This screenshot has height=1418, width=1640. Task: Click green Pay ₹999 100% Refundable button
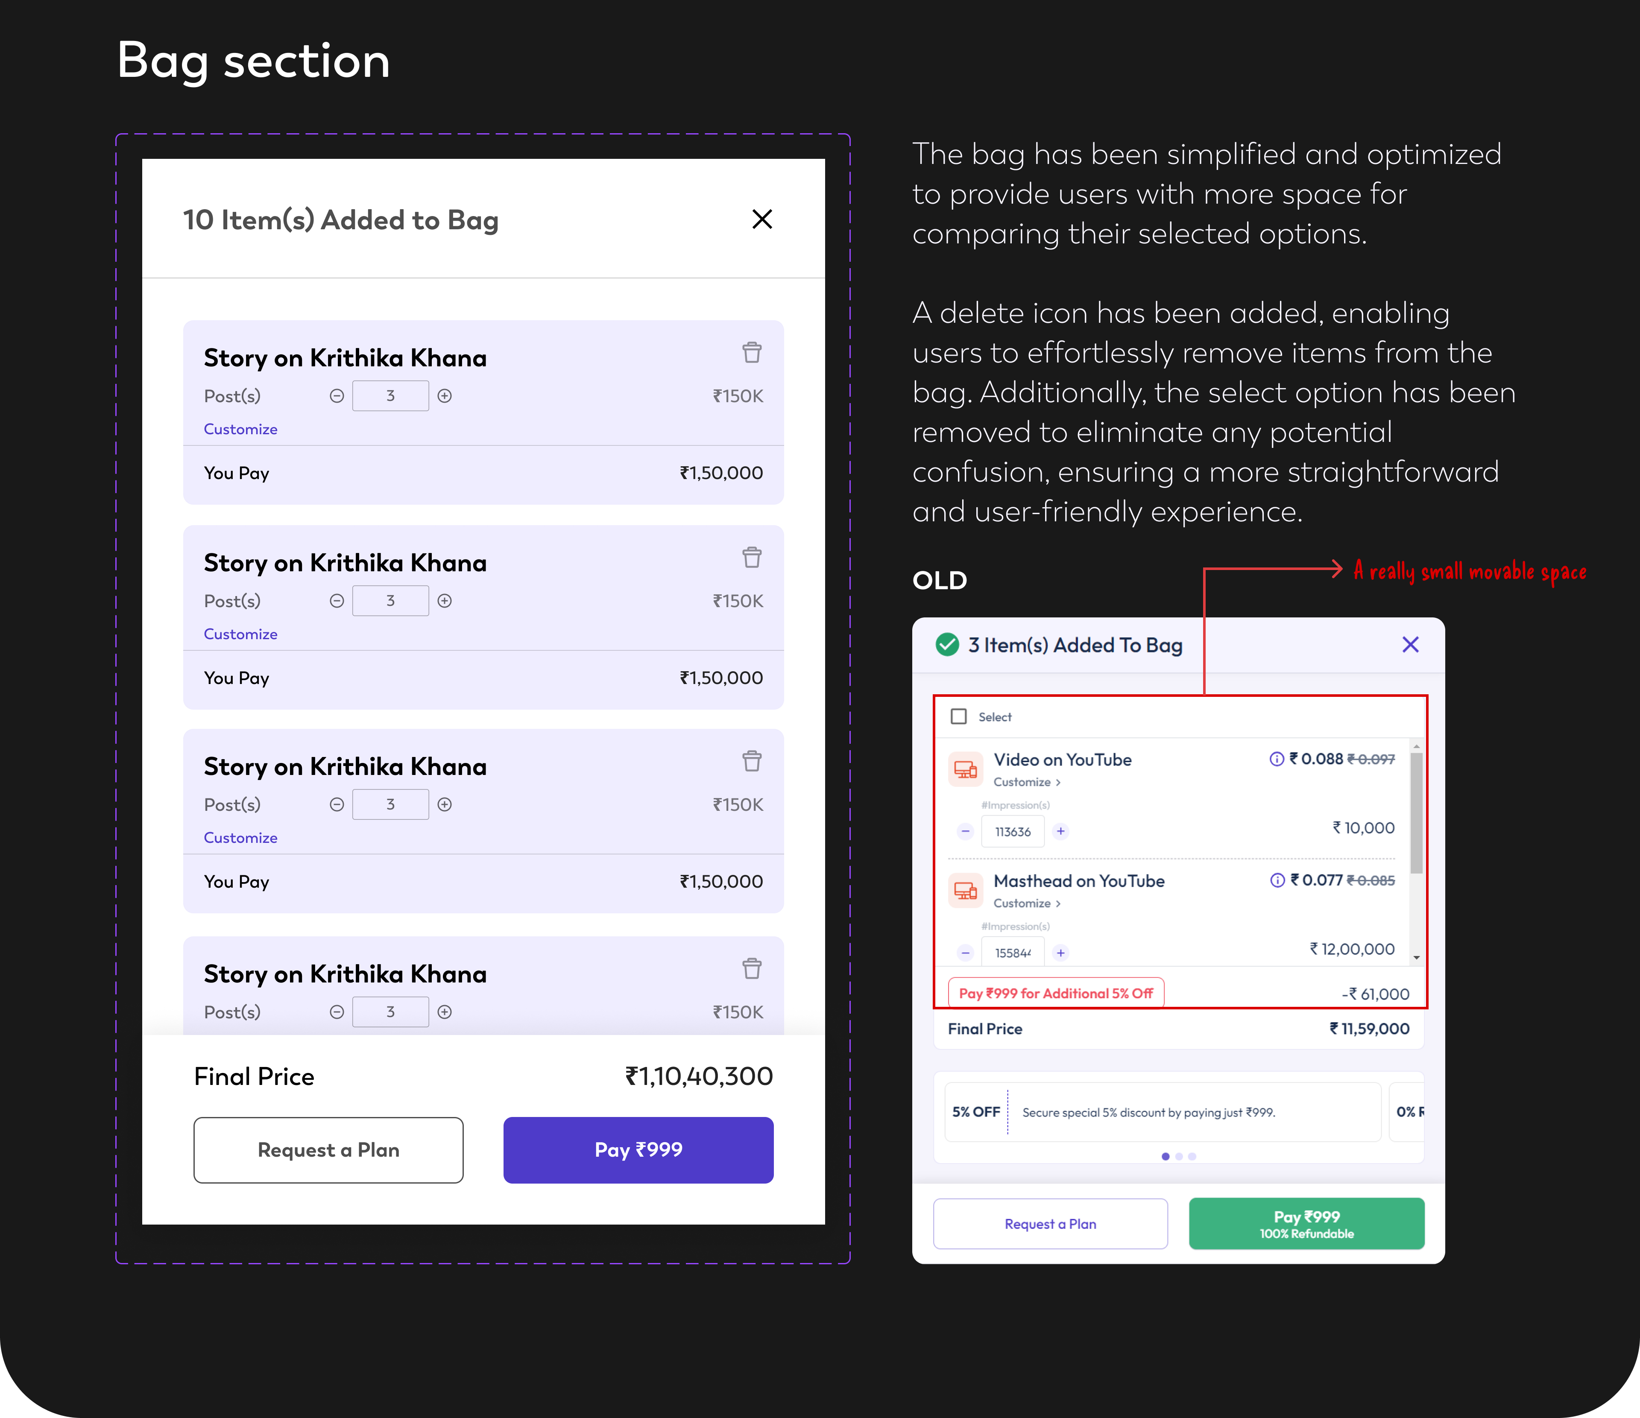1306,1224
